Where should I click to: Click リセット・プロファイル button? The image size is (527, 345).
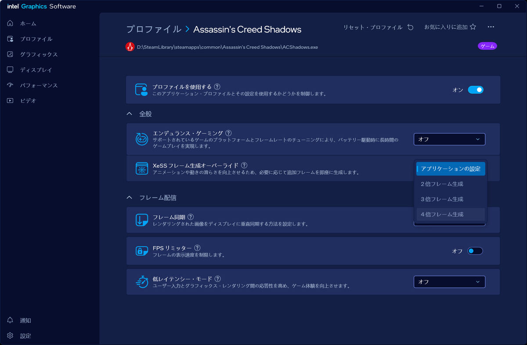pos(378,27)
